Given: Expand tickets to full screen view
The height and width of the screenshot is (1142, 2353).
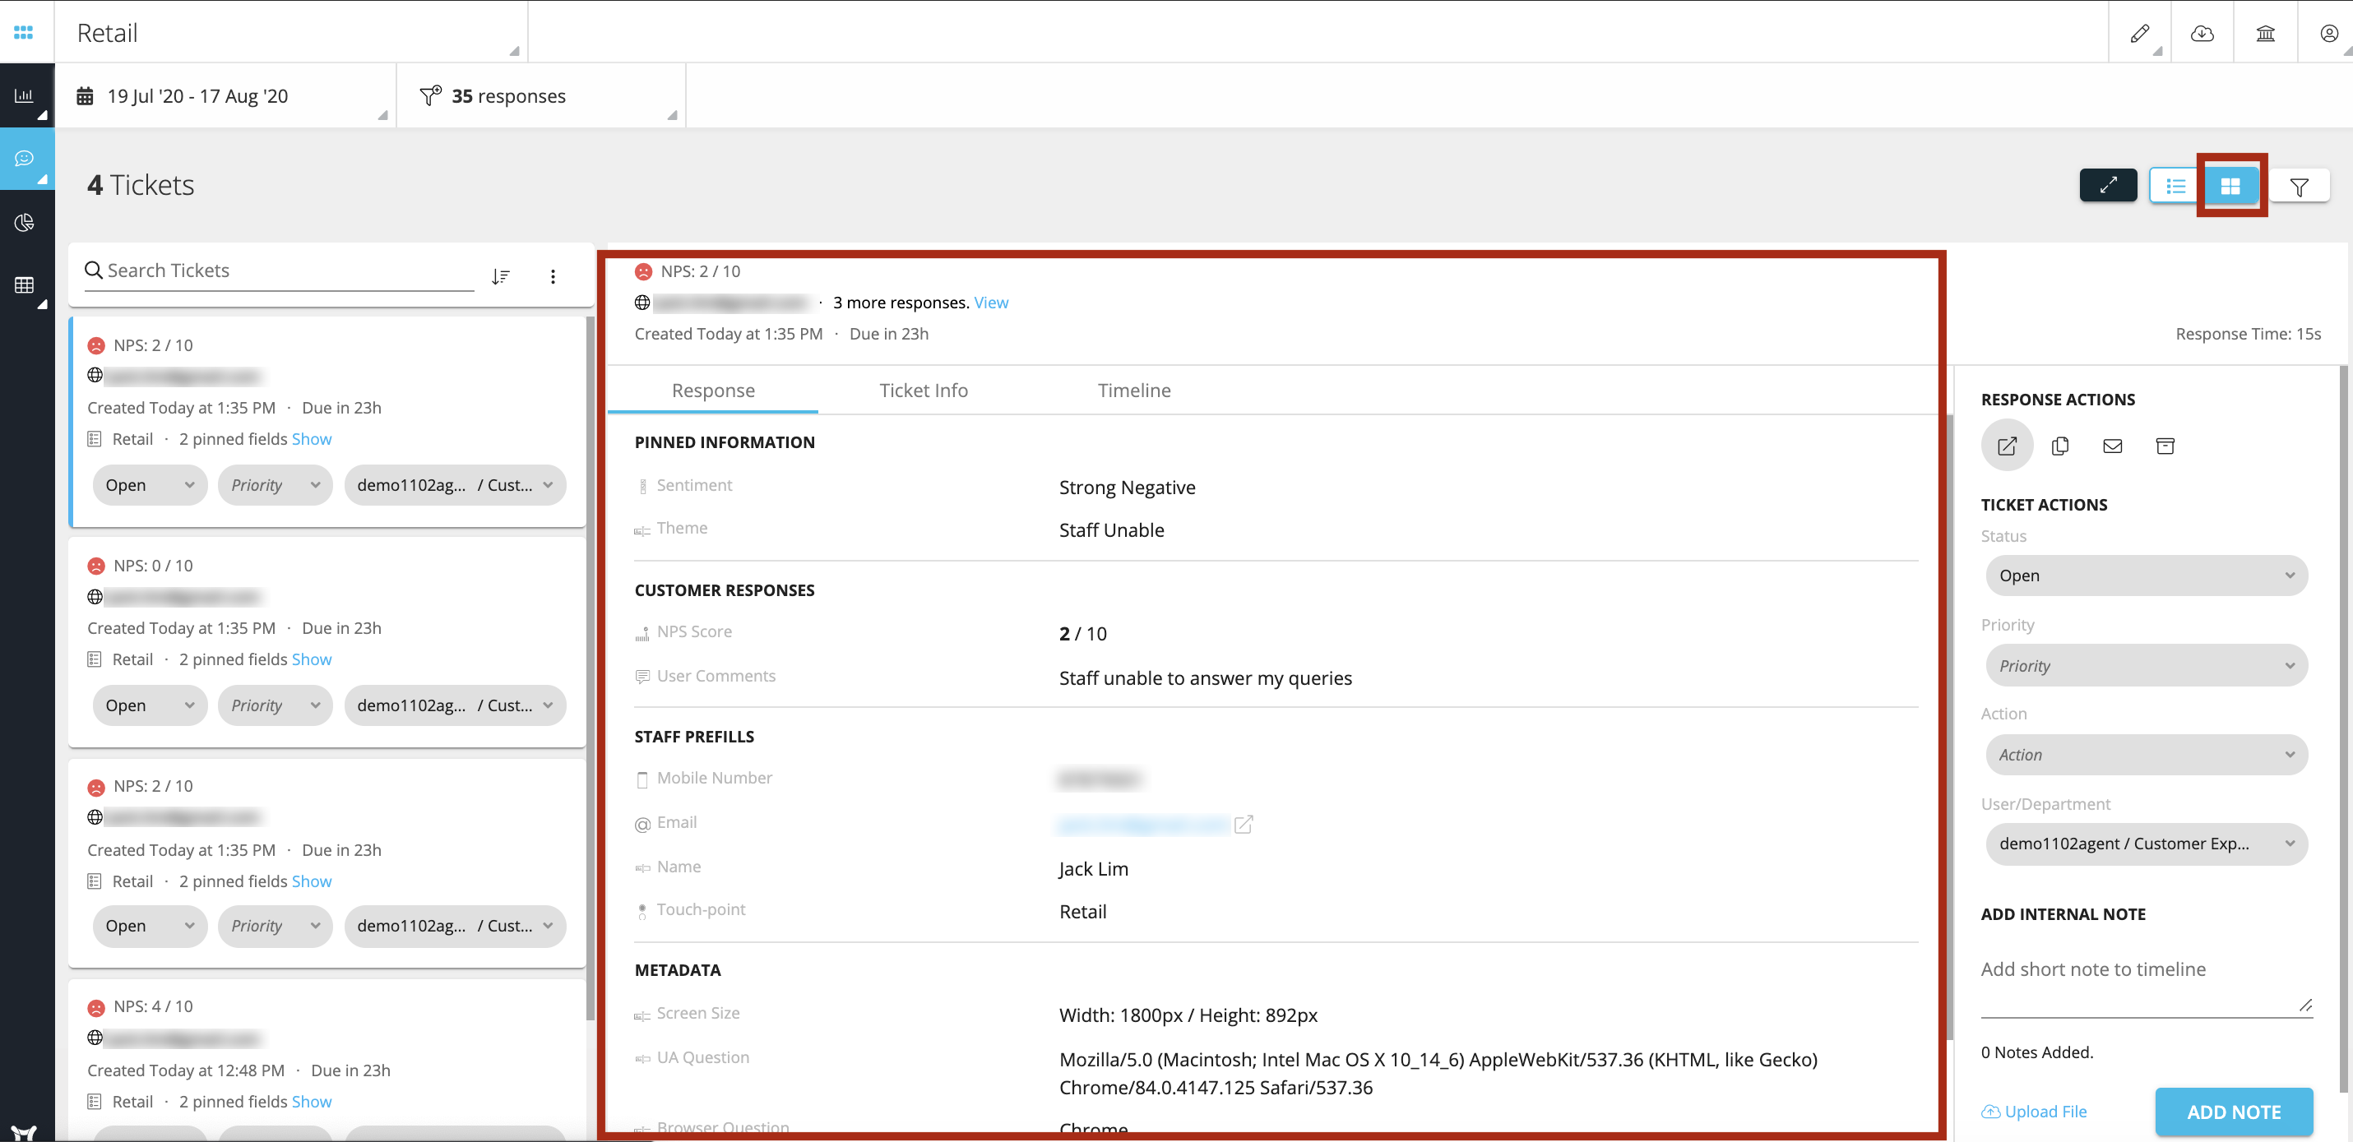Looking at the screenshot, I should (x=2108, y=185).
